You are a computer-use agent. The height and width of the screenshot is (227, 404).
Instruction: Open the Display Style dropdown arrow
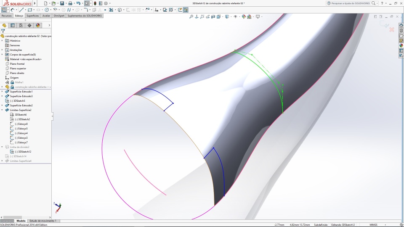231,17
